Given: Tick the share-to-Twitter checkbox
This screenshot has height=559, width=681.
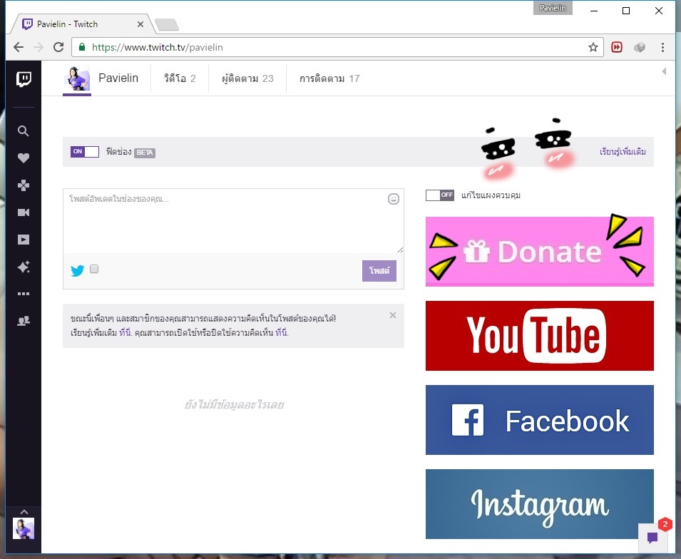Looking at the screenshot, I should tap(94, 269).
